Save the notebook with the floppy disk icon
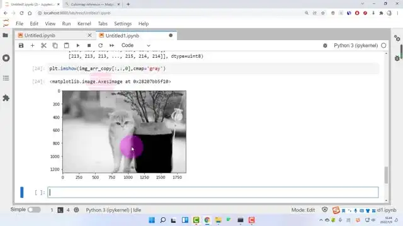 (x=21, y=46)
